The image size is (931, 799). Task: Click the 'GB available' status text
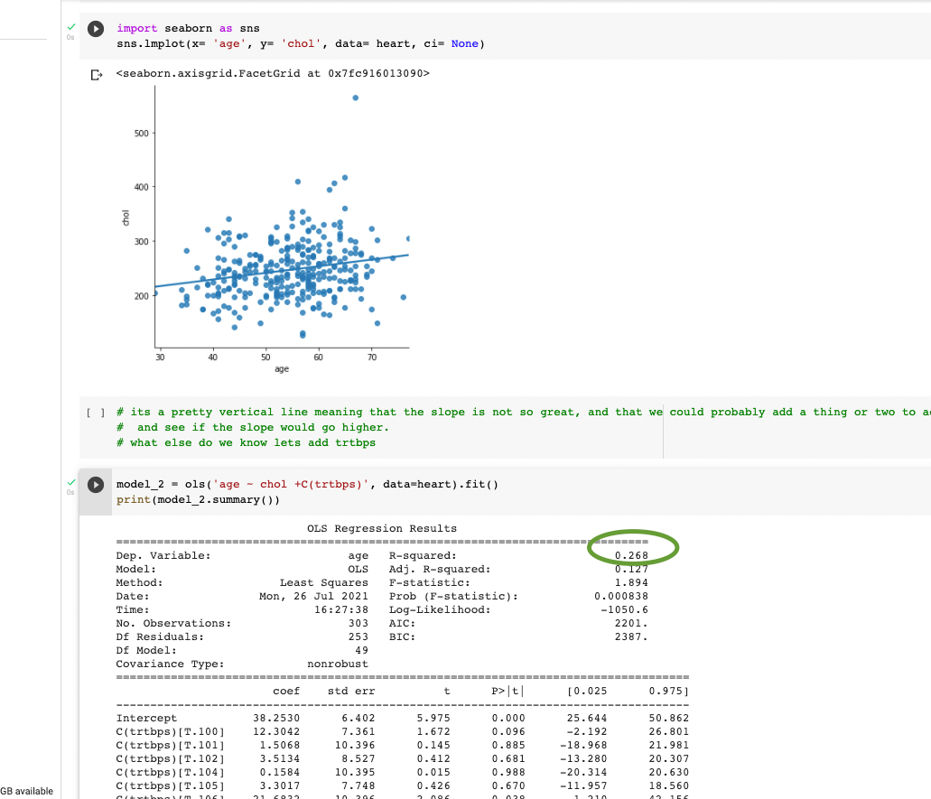(27, 791)
